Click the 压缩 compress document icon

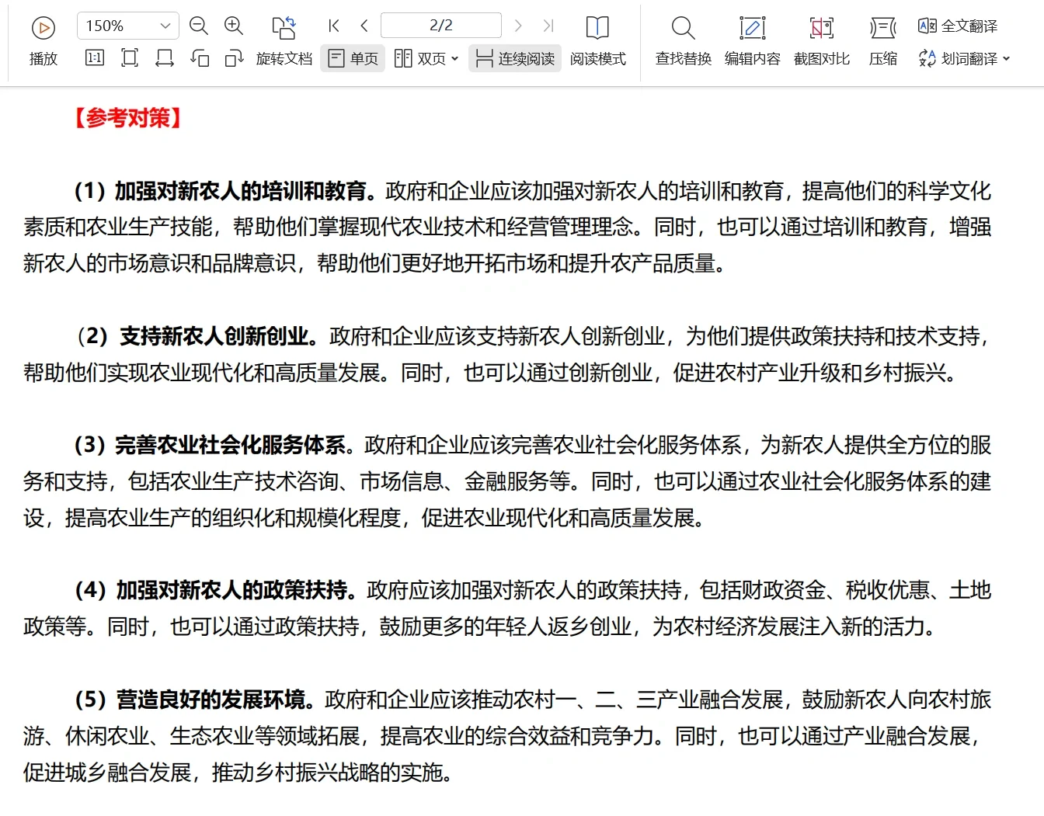[x=882, y=35]
